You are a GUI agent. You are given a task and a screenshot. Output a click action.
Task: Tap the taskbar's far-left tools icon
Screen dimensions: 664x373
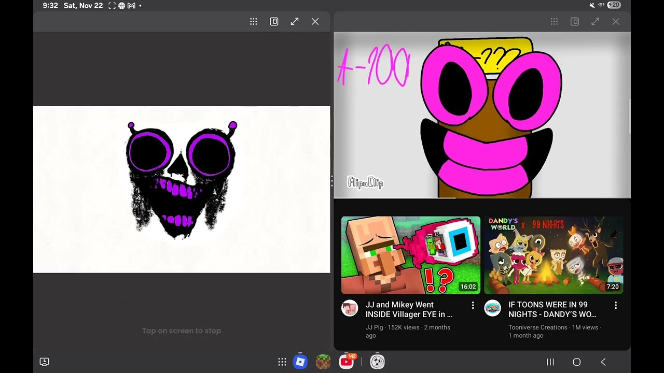(45, 362)
